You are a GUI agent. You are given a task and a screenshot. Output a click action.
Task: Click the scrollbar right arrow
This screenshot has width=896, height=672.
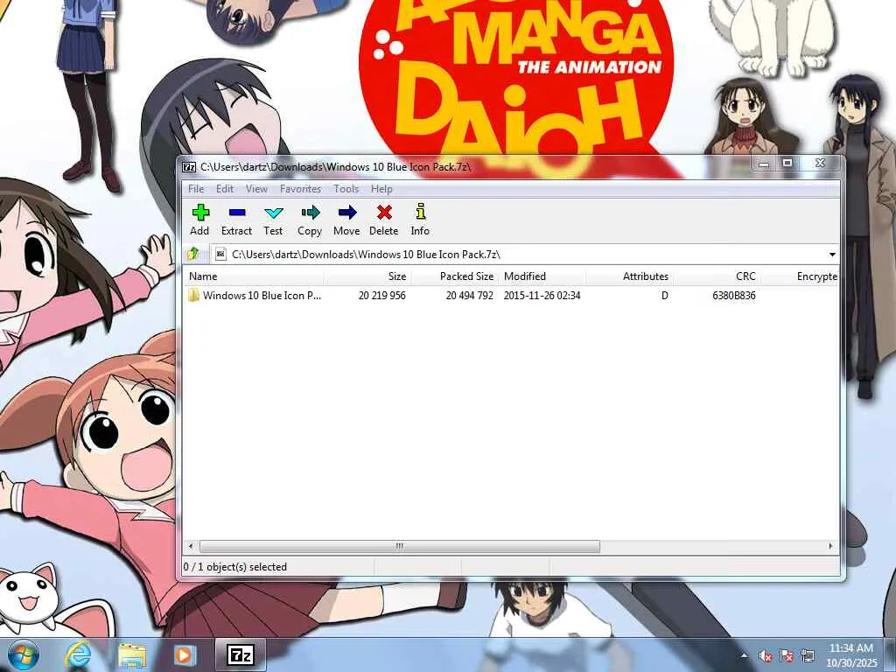pyautogui.click(x=831, y=546)
